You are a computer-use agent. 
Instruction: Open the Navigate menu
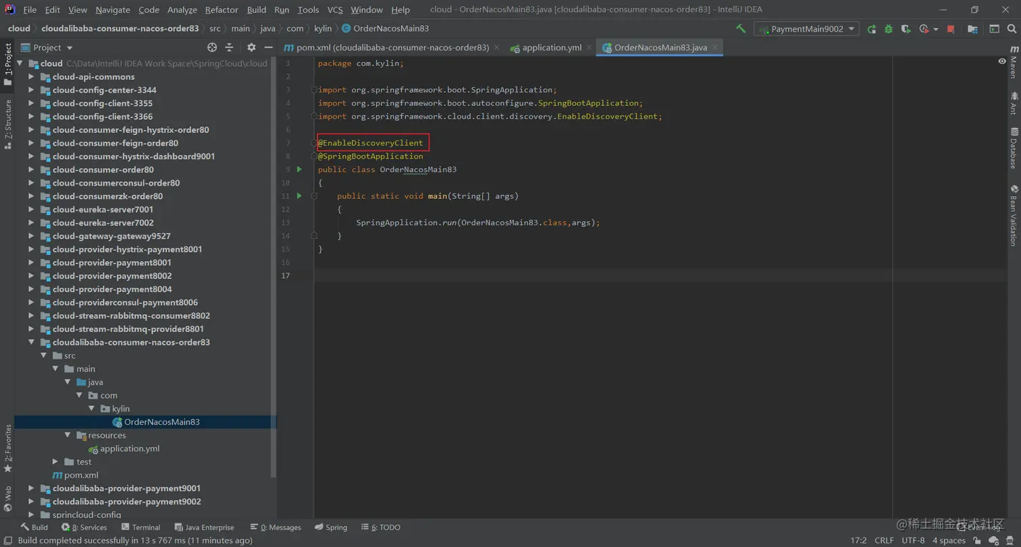[113, 9]
